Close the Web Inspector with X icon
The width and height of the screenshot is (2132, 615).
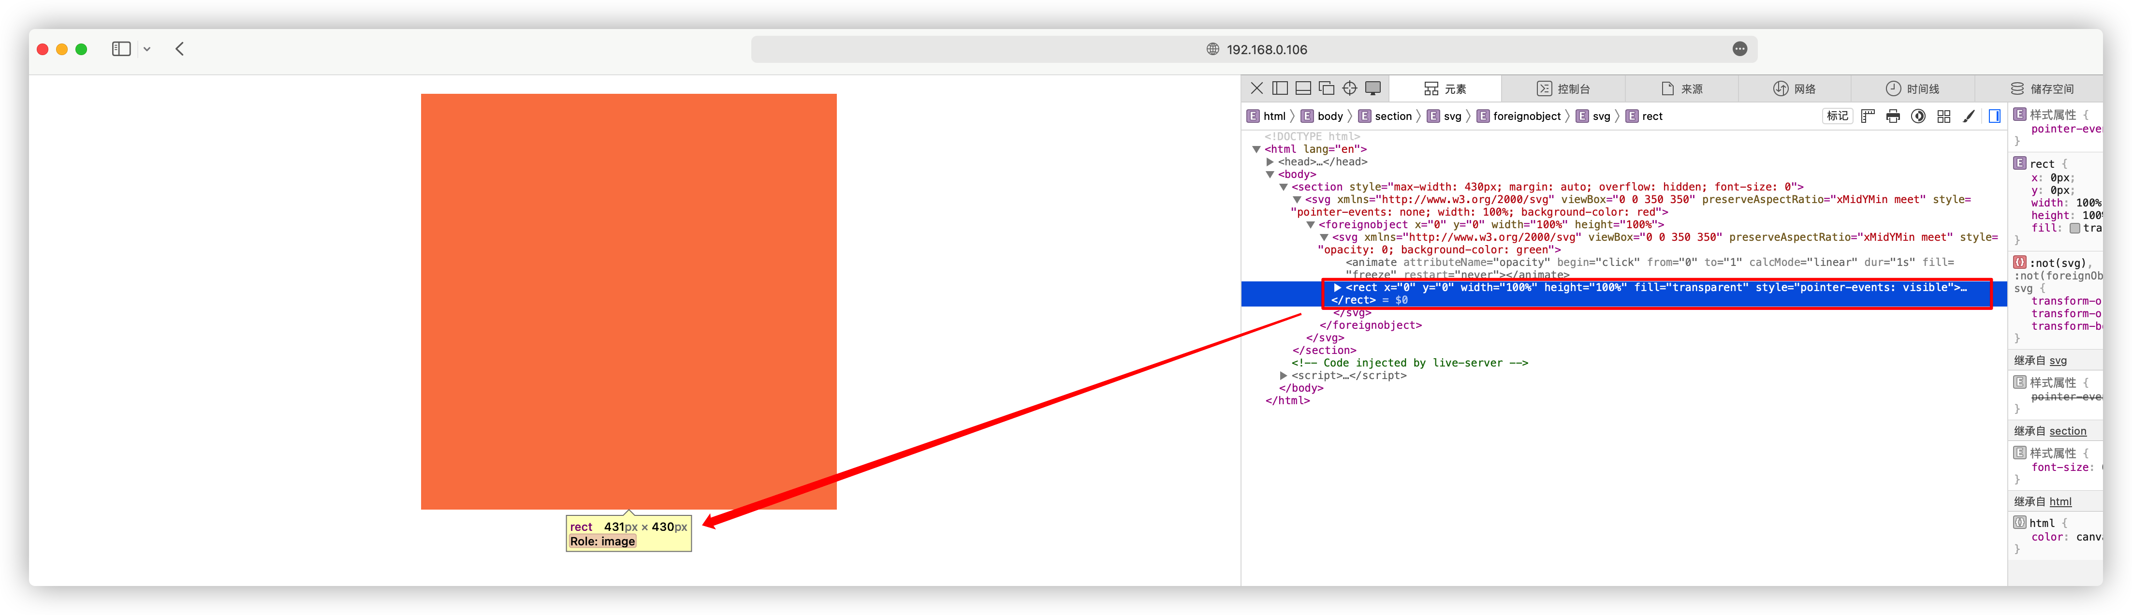(1256, 88)
